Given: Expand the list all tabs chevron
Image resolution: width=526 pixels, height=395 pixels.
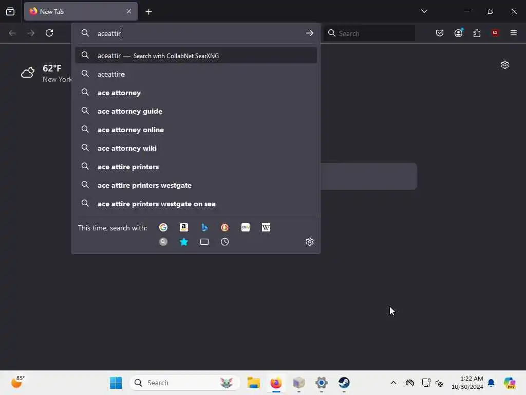Looking at the screenshot, I should 424,11.
